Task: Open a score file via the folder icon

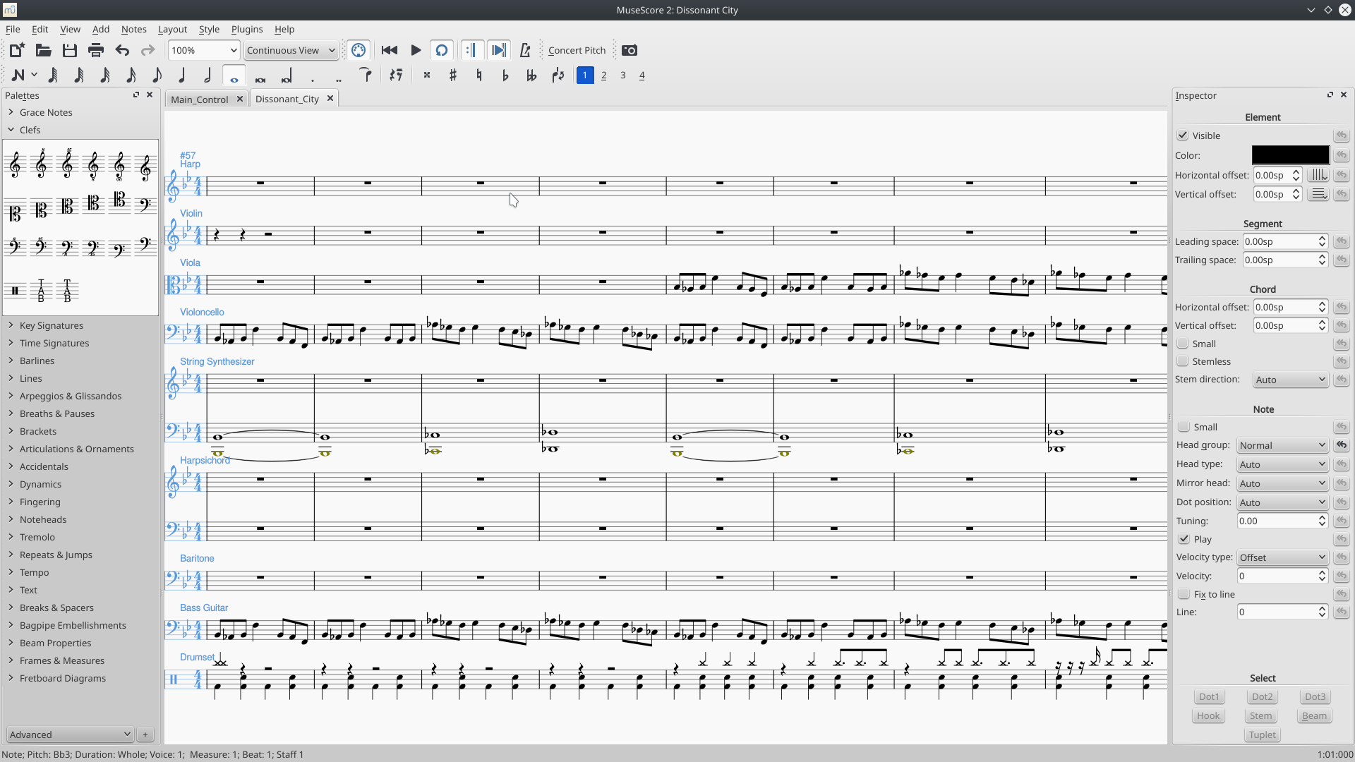Action: click(43, 50)
